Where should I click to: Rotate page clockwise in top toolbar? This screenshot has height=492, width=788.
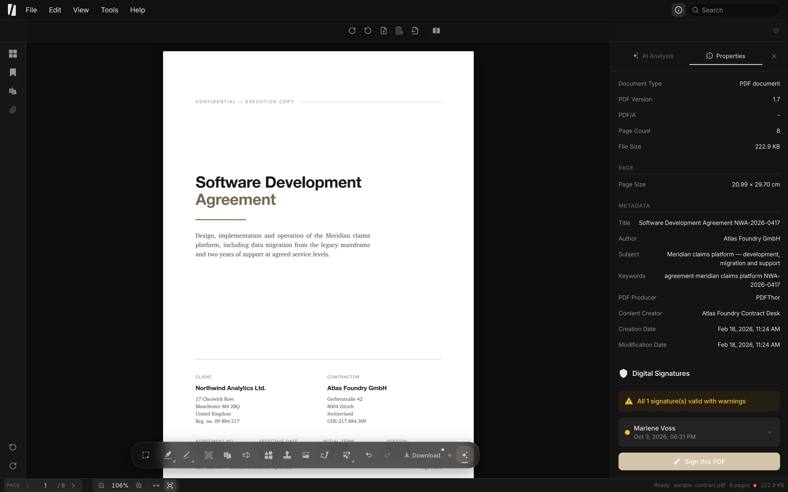pos(352,31)
